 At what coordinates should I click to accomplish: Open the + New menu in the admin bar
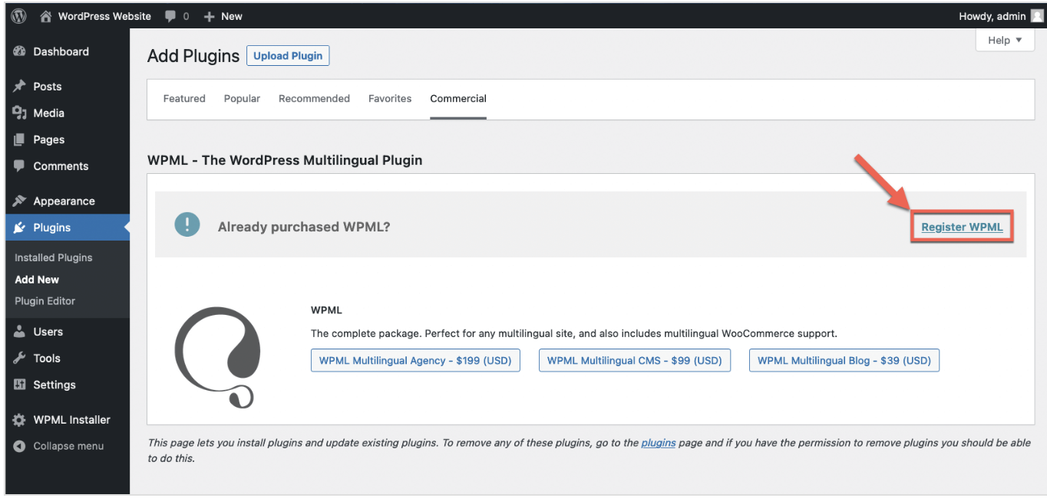tap(223, 15)
